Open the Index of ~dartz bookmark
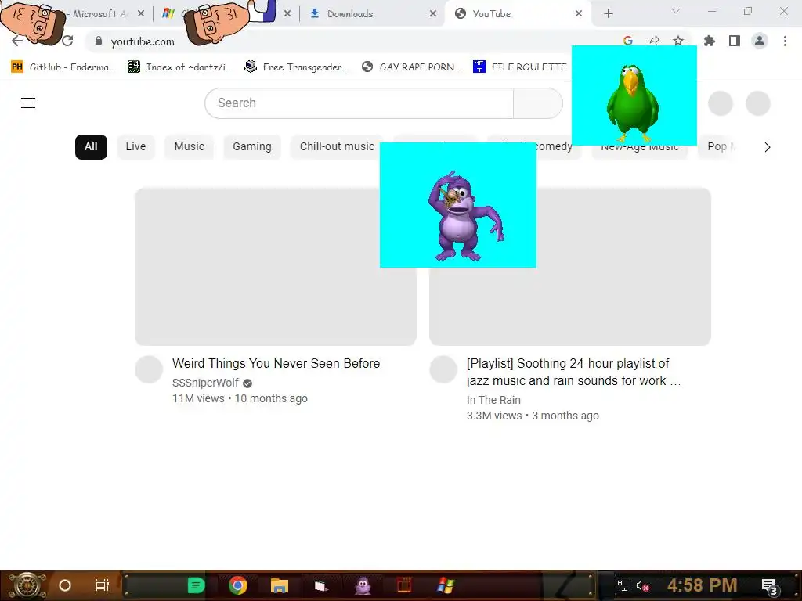The image size is (802, 601). pos(179,67)
